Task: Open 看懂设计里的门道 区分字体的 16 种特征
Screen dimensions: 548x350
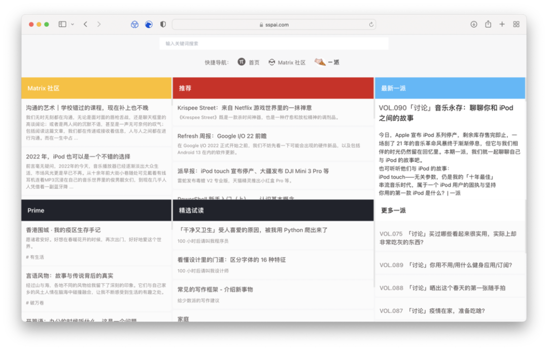Action: (232, 260)
